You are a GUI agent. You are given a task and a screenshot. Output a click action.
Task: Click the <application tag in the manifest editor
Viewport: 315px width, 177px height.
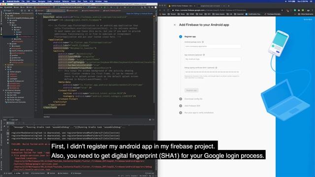(56, 40)
